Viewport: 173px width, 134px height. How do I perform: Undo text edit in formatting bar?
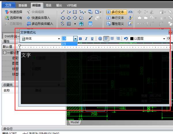point(126,38)
